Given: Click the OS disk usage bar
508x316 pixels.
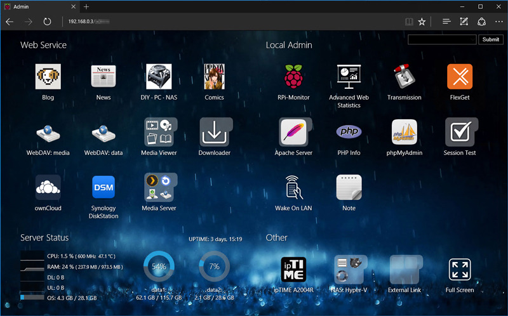Looking at the screenshot, I should click(32, 297).
